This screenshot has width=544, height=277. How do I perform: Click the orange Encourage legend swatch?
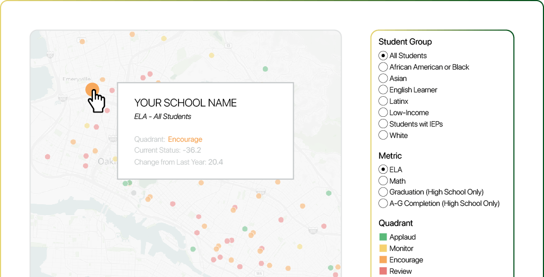[383, 260]
